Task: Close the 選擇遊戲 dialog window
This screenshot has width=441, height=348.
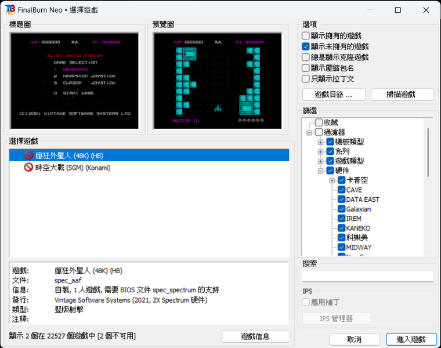Action: click(x=426, y=10)
